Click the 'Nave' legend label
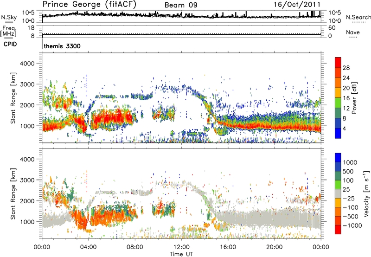The width and height of the screenshot is (371, 257). 353,32
